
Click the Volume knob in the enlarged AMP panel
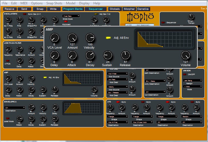tap(186, 55)
